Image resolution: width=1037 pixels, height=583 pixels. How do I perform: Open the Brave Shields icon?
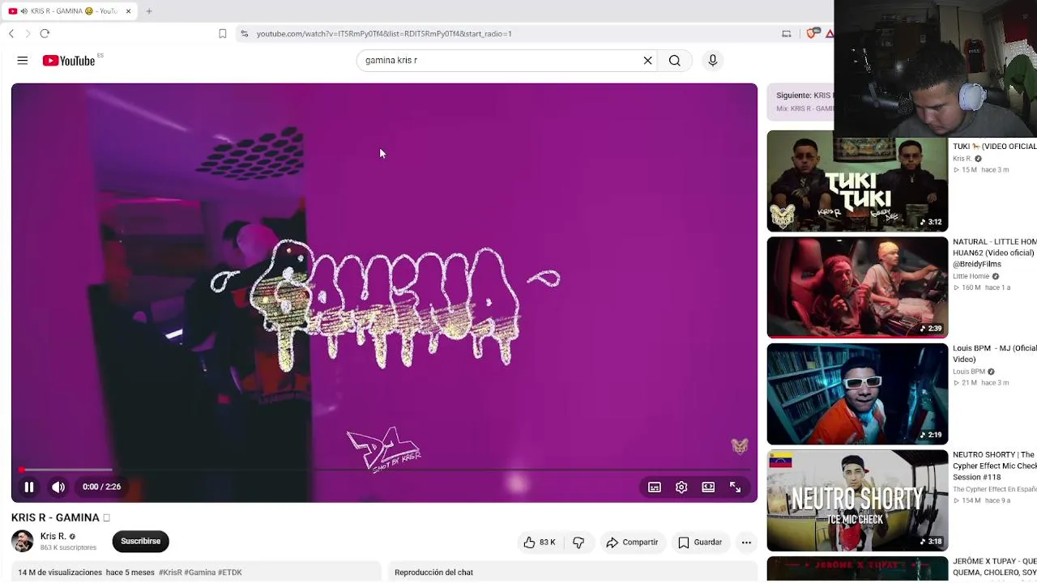[812, 34]
